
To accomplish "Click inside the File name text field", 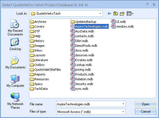I will coord(89,104).
